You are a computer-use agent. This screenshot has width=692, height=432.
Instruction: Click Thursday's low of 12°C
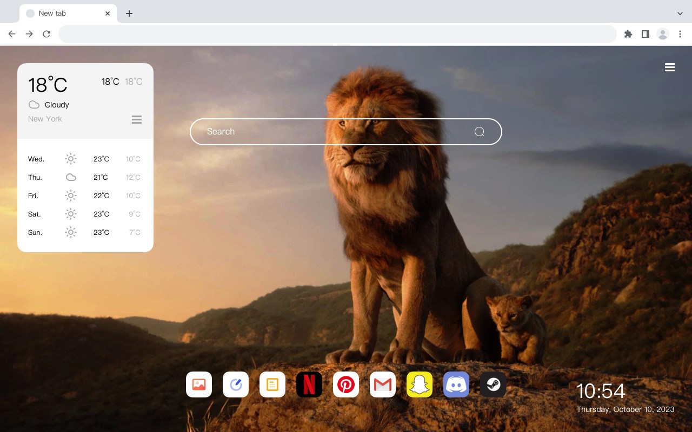coord(133,177)
